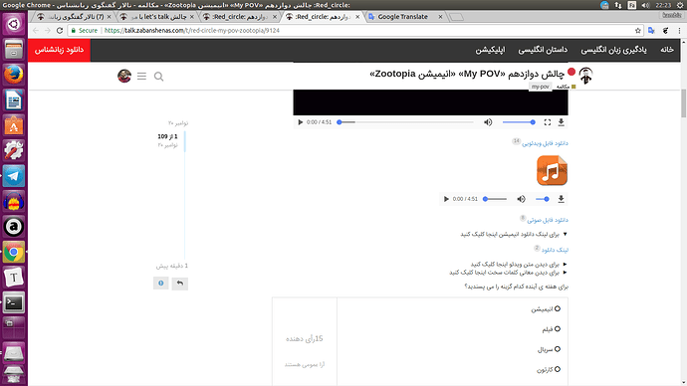
Task: Open Telegram from the dock
Action: coord(14,176)
